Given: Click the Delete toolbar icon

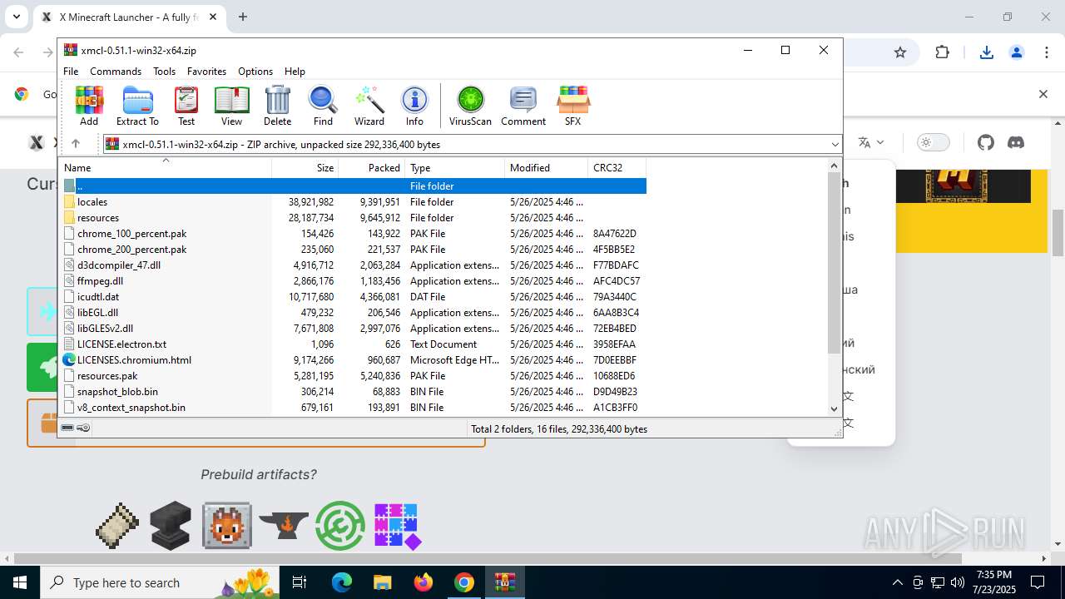Looking at the screenshot, I should (x=277, y=106).
